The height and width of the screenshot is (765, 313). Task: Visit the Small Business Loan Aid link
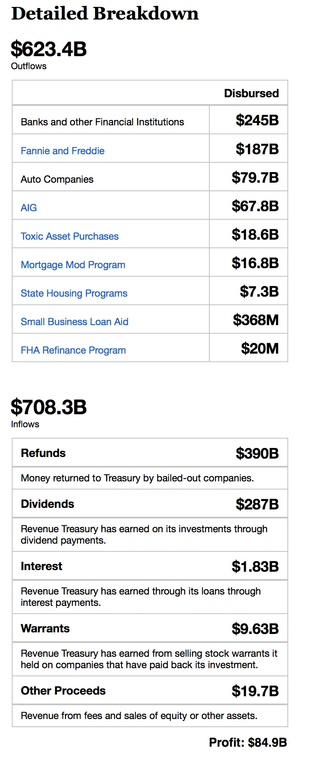click(74, 322)
